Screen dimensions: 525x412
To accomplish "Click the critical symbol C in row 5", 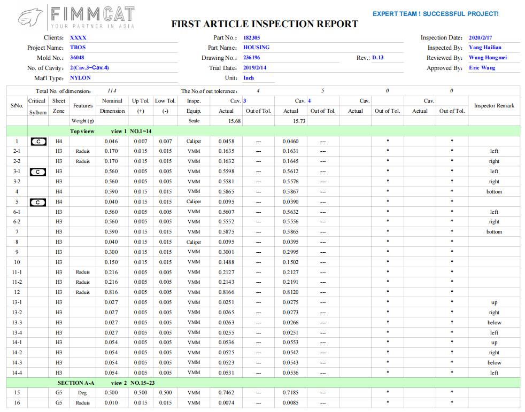I will click(38, 202).
